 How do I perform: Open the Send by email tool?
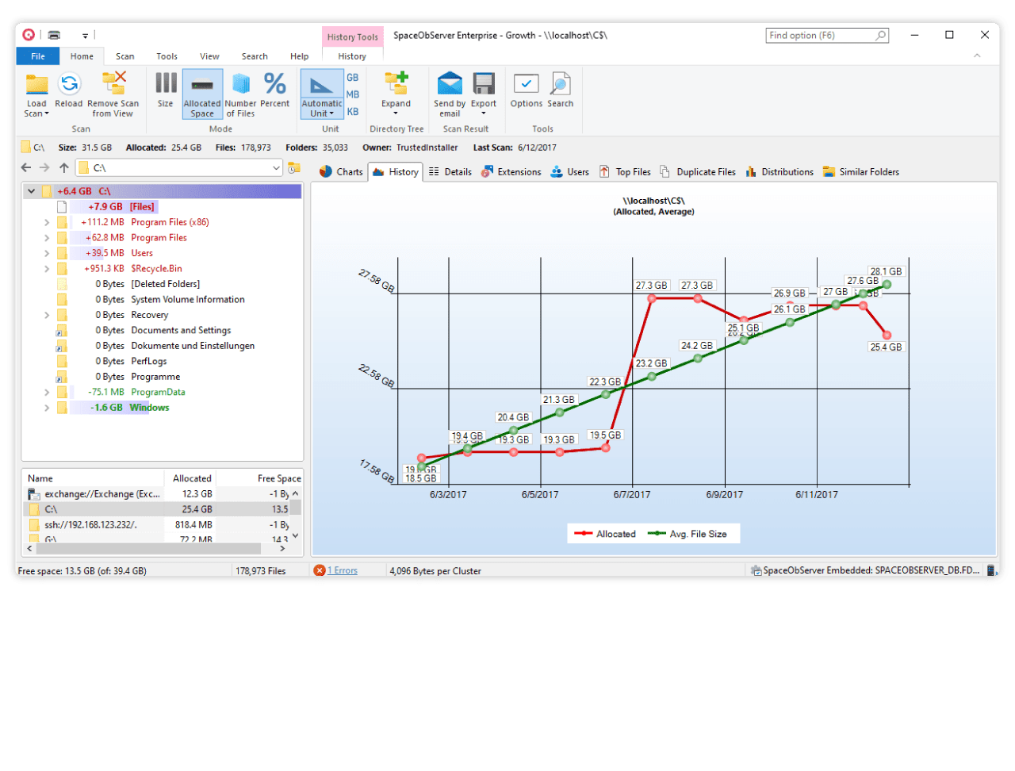click(450, 93)
